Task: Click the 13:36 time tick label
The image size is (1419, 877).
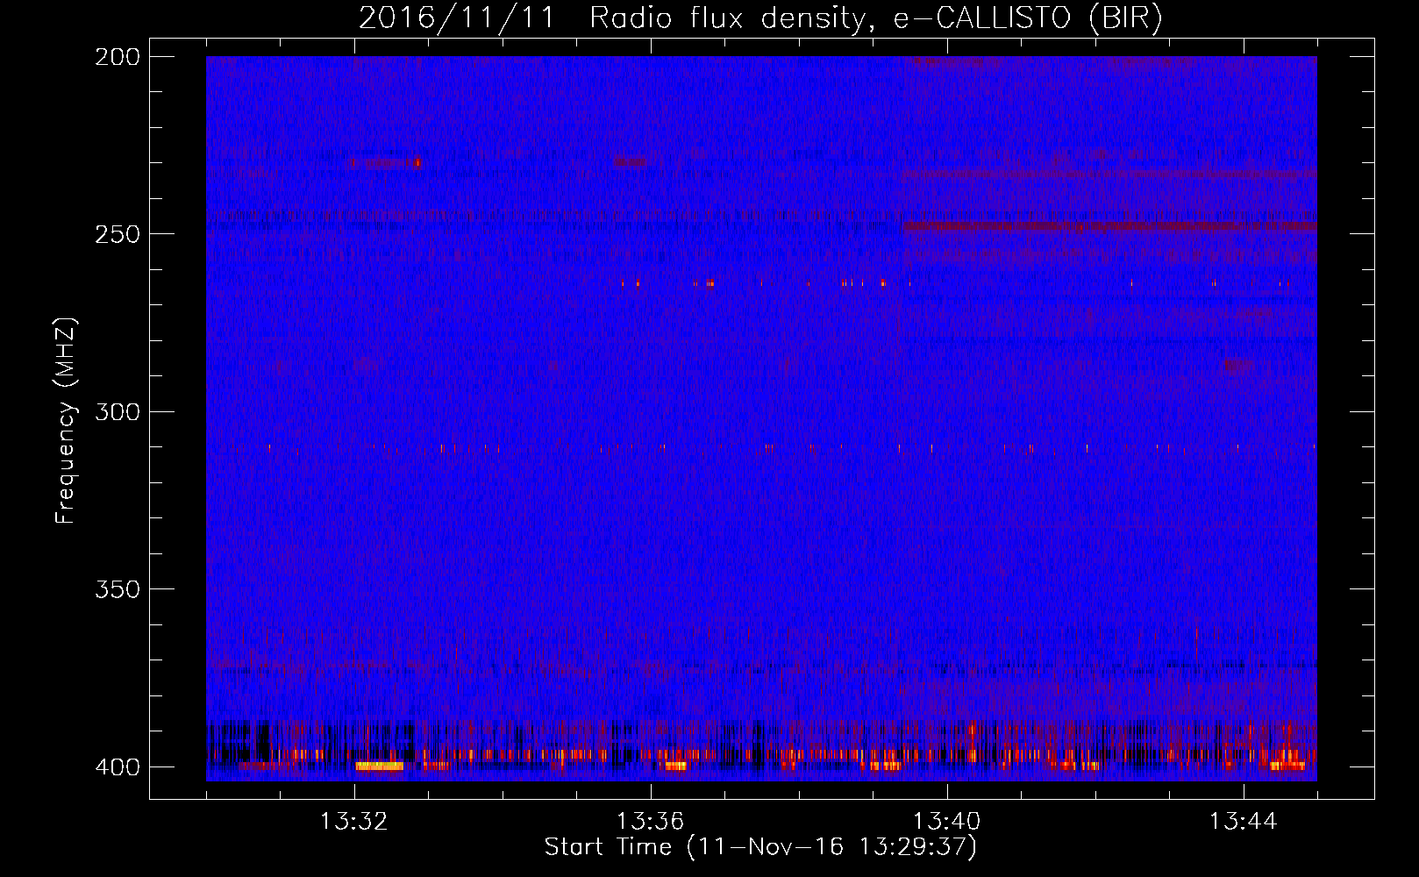Action: point(651,822)
